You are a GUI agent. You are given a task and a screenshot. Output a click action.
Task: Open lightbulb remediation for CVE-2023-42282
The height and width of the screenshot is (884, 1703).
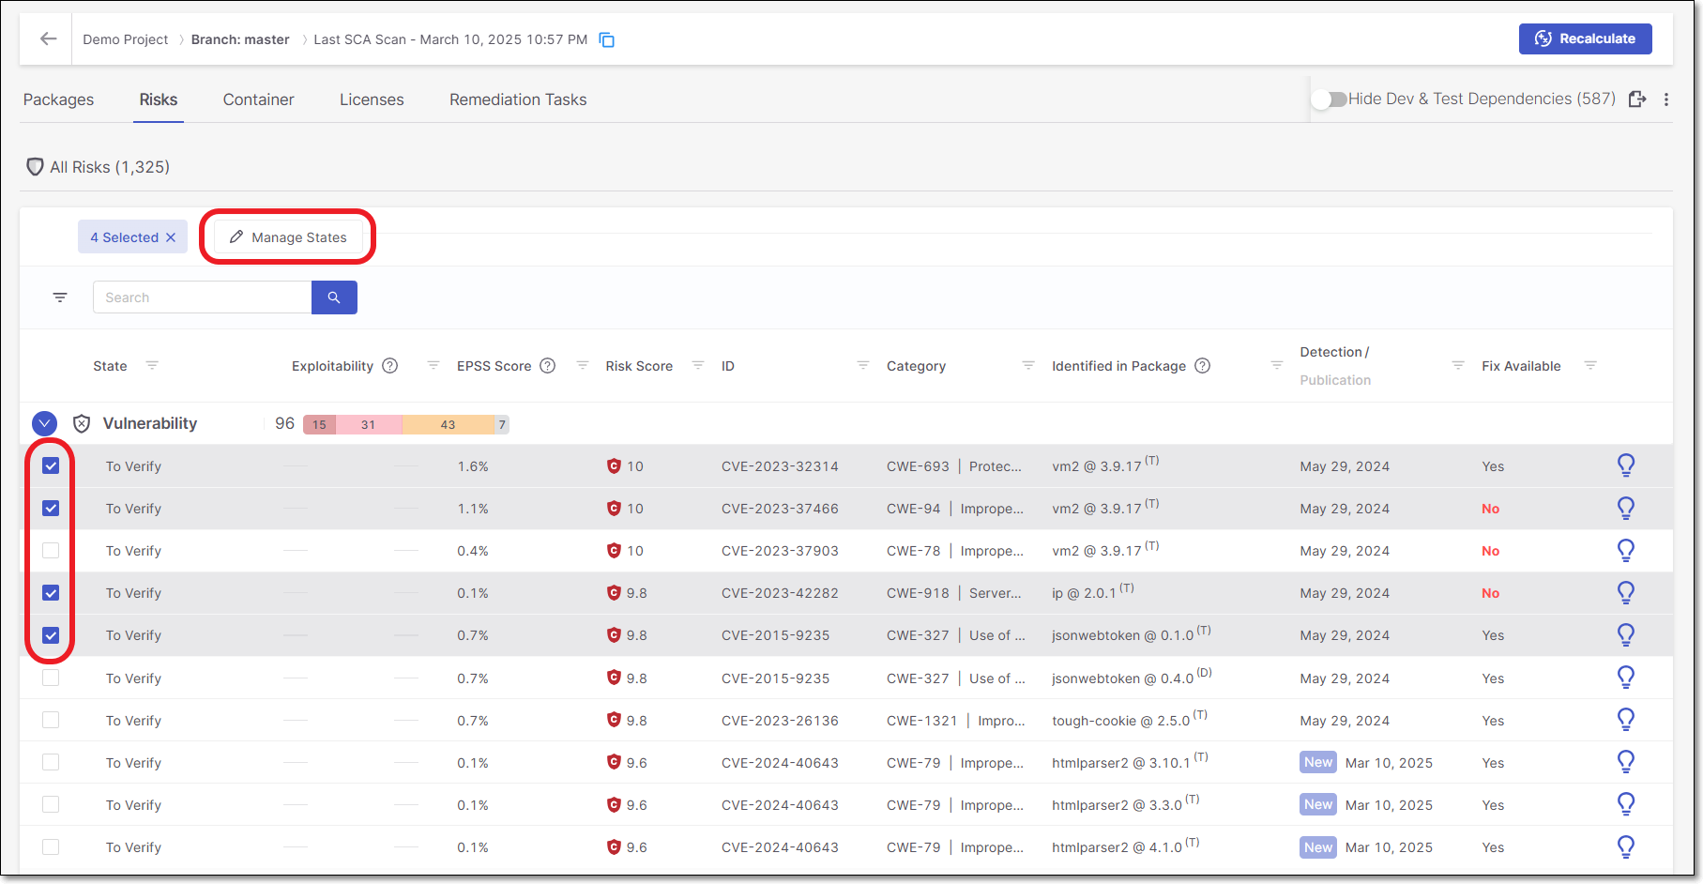1626,592
